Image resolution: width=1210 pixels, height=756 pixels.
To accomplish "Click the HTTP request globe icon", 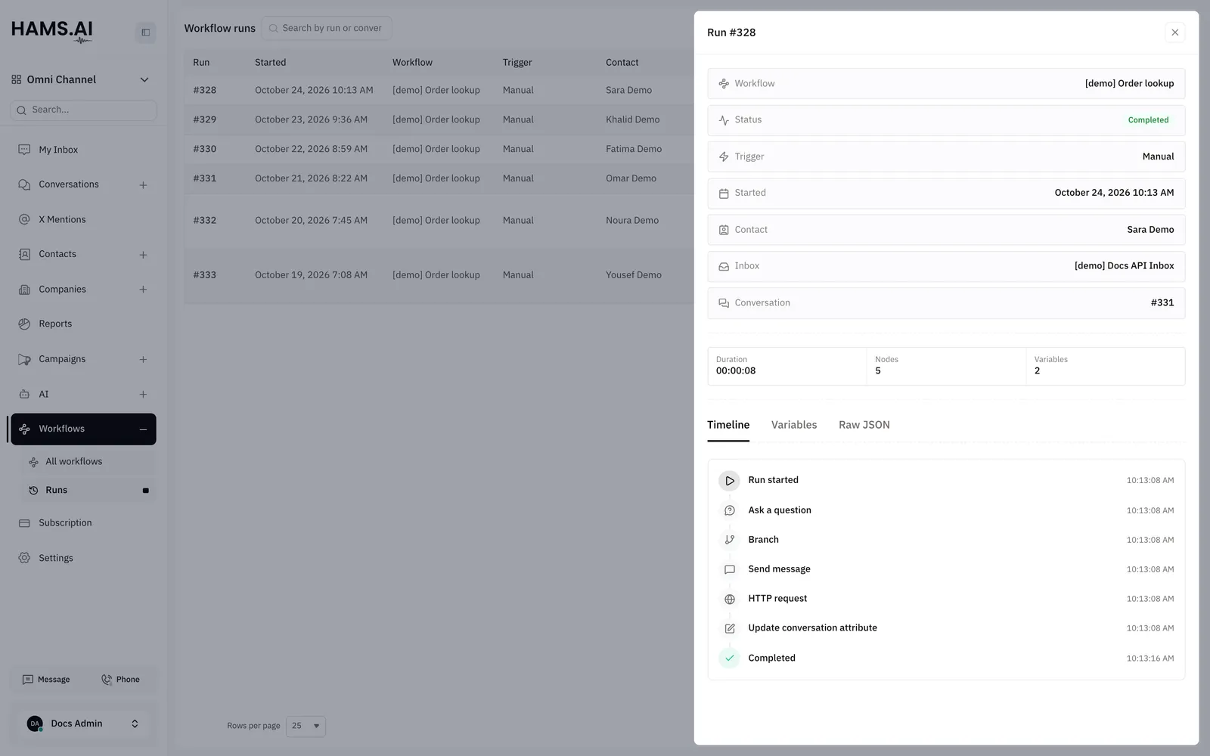I will pos(729,599).
